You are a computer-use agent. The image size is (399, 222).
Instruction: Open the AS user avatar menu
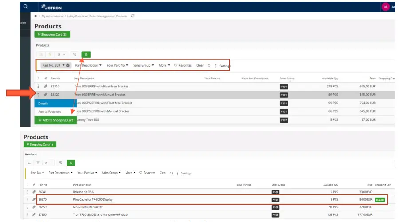[x=386, y=7]
